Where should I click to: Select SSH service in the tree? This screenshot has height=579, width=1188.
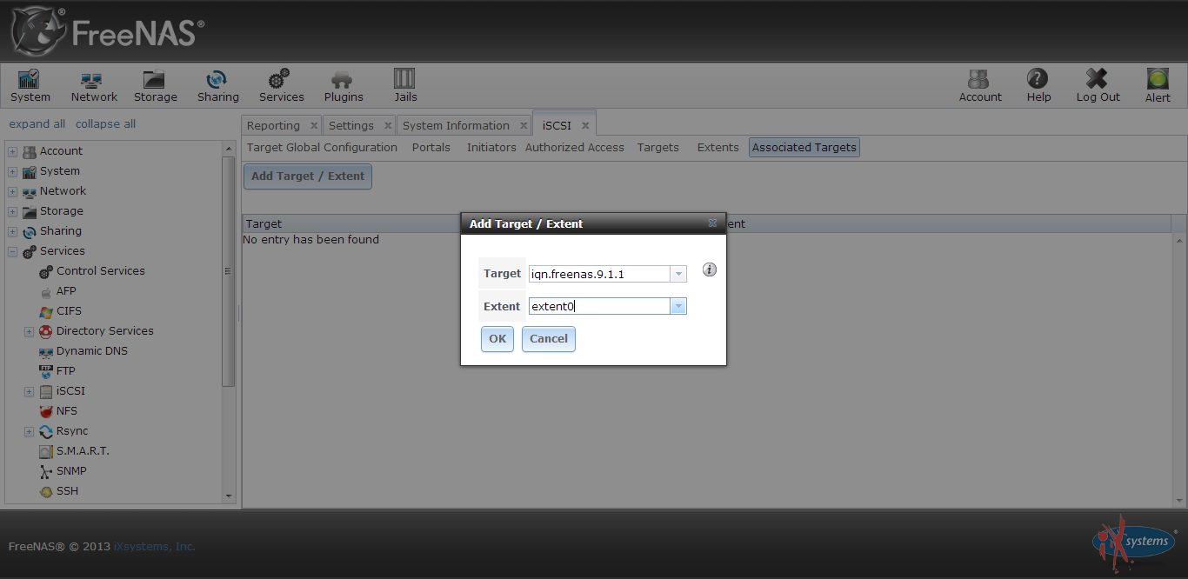(67, 491)
